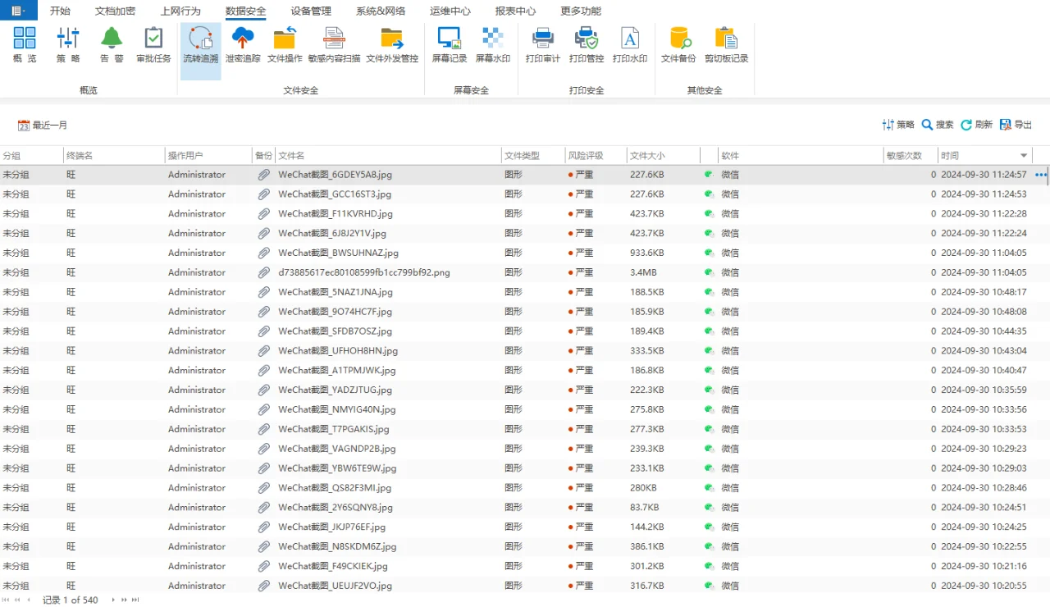The height and width of the screenshot is (607, 1050).
Task: Select file name WeChat截图_F11KVRHD.jpg
Action: tap(336, 214)
